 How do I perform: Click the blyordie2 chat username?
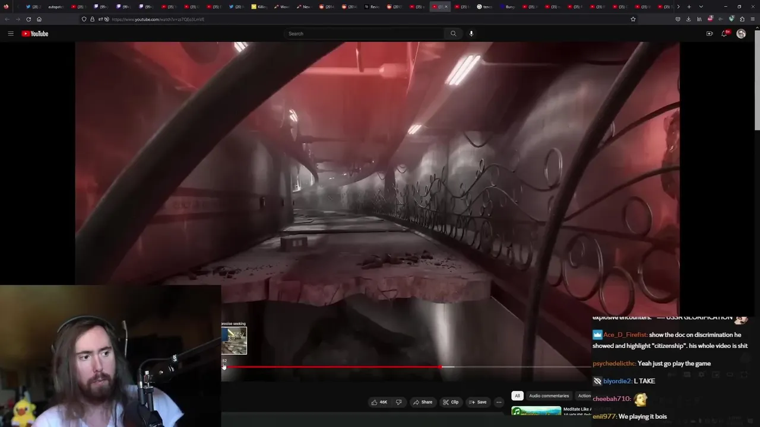pyautogui.click(x=618, y=381)
